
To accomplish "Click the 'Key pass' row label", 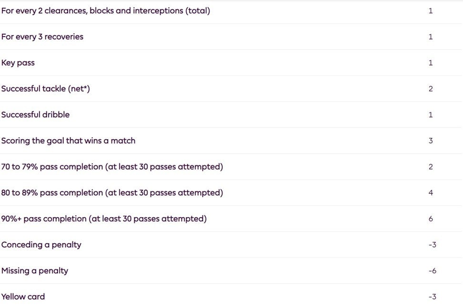I will (x=18, y=63).
